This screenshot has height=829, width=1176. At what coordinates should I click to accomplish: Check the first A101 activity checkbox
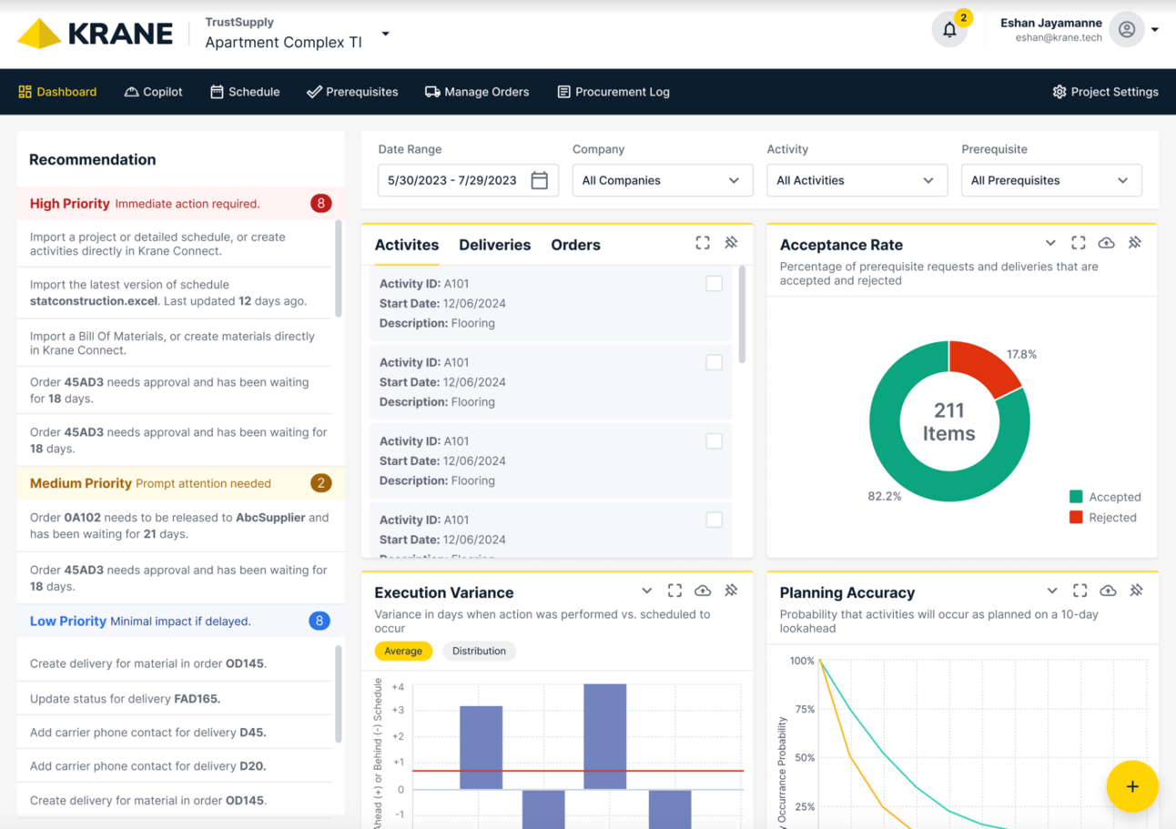pos(715,284)
